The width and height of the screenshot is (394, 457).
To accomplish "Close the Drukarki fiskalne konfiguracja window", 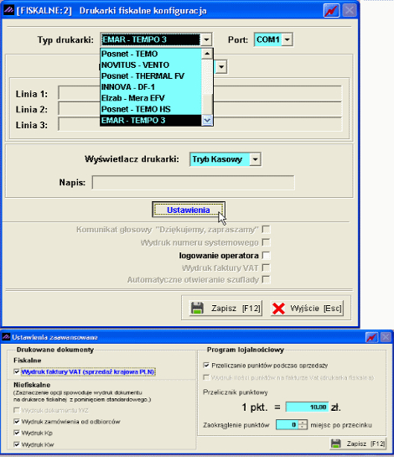I will click(x=349, y=11).
